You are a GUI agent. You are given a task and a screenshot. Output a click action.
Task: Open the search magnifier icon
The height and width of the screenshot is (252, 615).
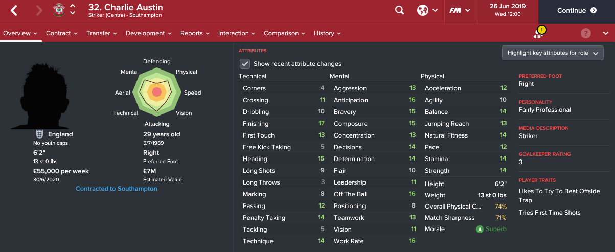(400, 10)
